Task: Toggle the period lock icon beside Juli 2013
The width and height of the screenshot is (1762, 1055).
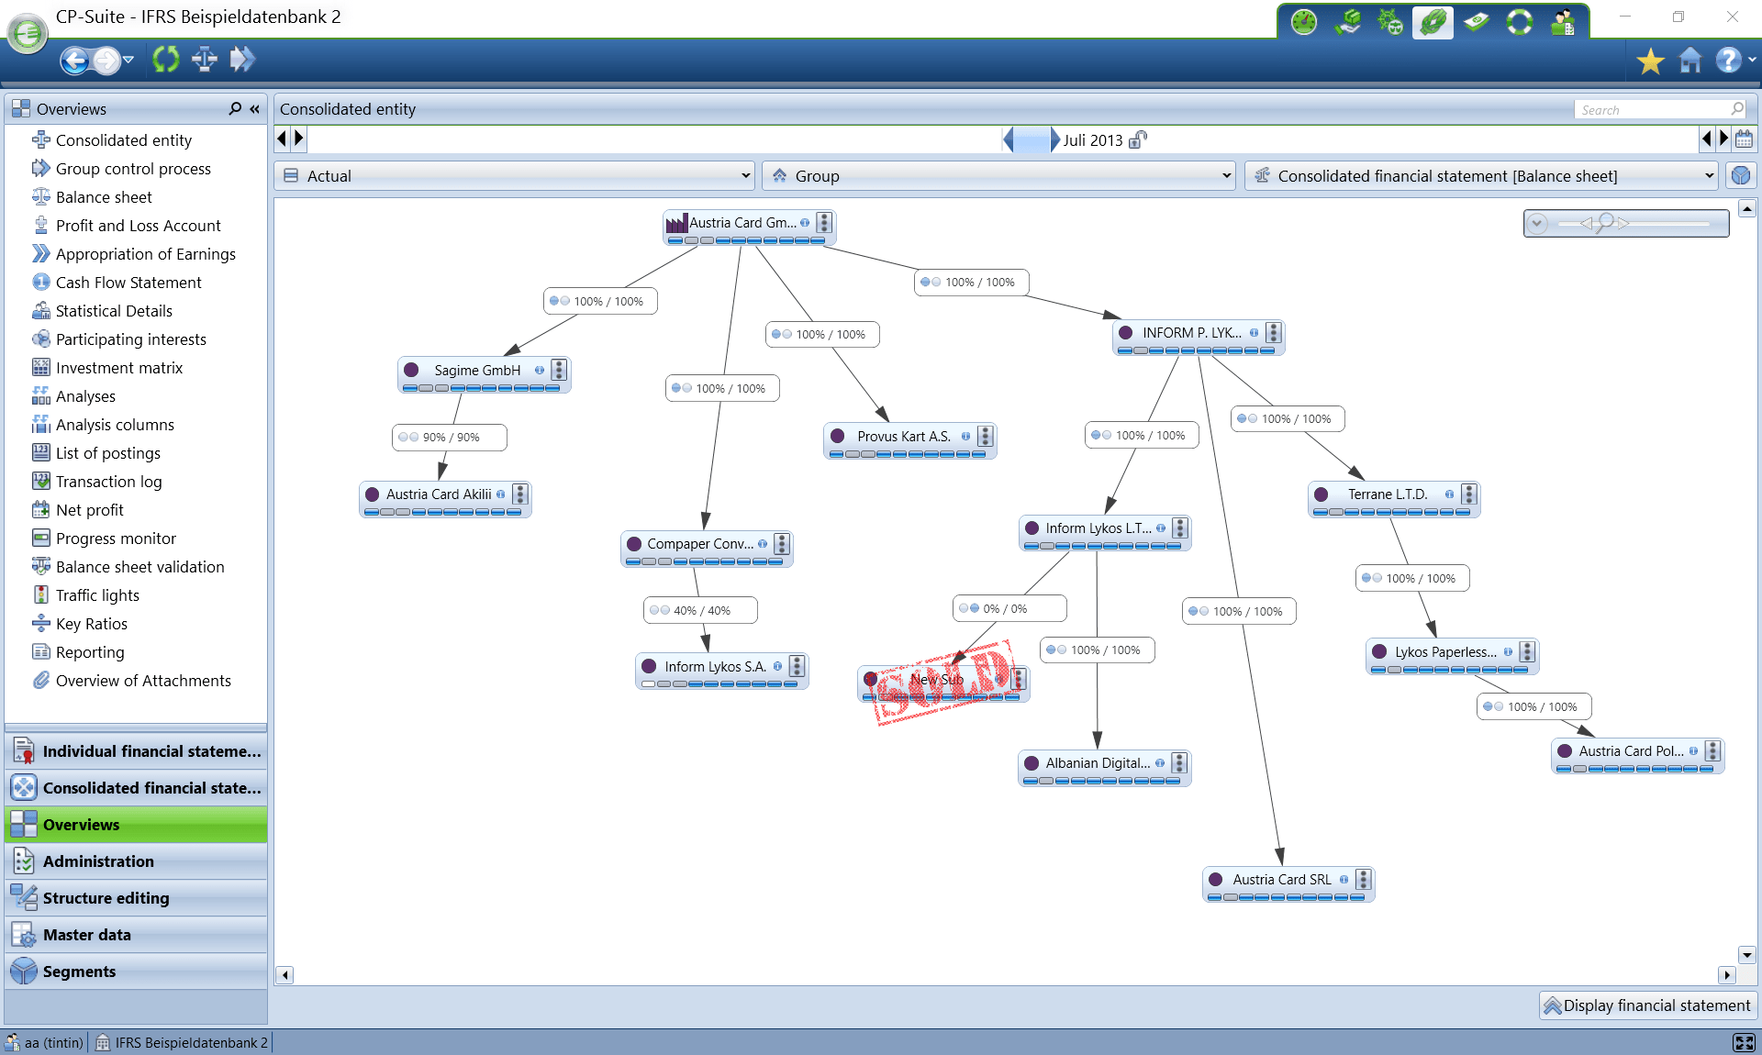Action: coord(1138,139)
